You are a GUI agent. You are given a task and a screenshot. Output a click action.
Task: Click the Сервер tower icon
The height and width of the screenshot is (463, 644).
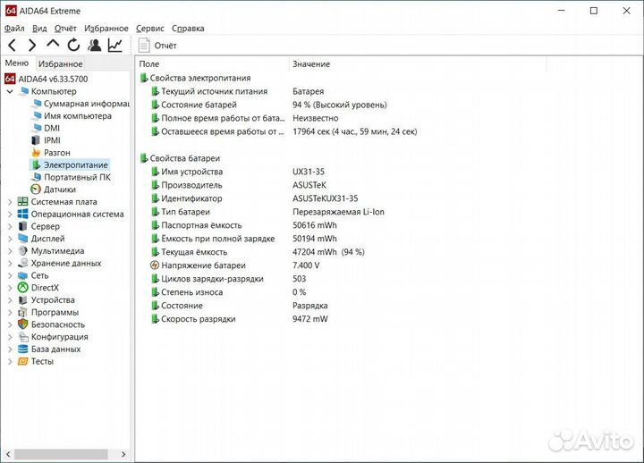point(23,226)
